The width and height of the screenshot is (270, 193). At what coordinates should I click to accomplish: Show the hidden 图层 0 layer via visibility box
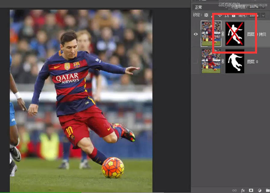pyautogui.click(x=196, y=61)
